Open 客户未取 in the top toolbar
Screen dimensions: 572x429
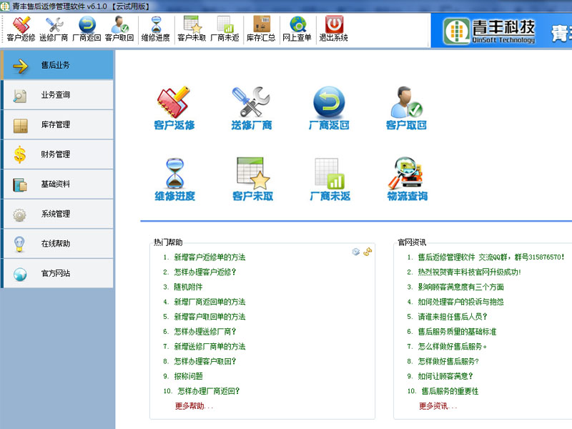[192, 29]
